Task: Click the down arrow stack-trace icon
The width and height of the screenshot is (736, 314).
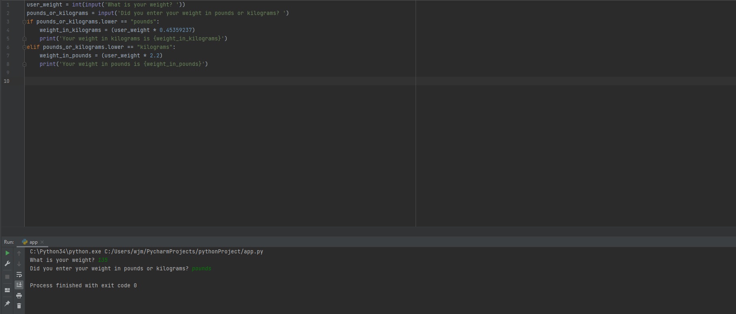Action: pos(19,264)
